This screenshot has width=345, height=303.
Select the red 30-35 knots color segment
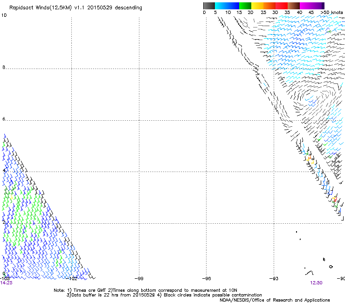click(282, 6)
